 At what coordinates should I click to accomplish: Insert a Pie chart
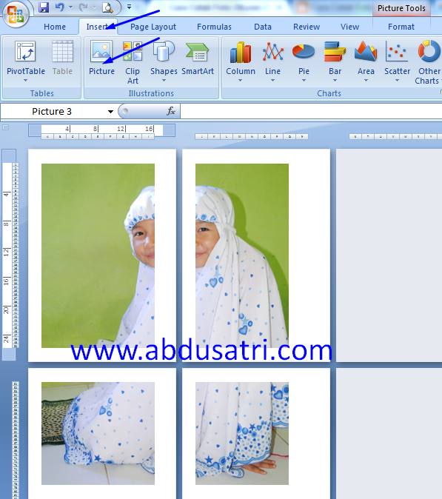point(304,58)
